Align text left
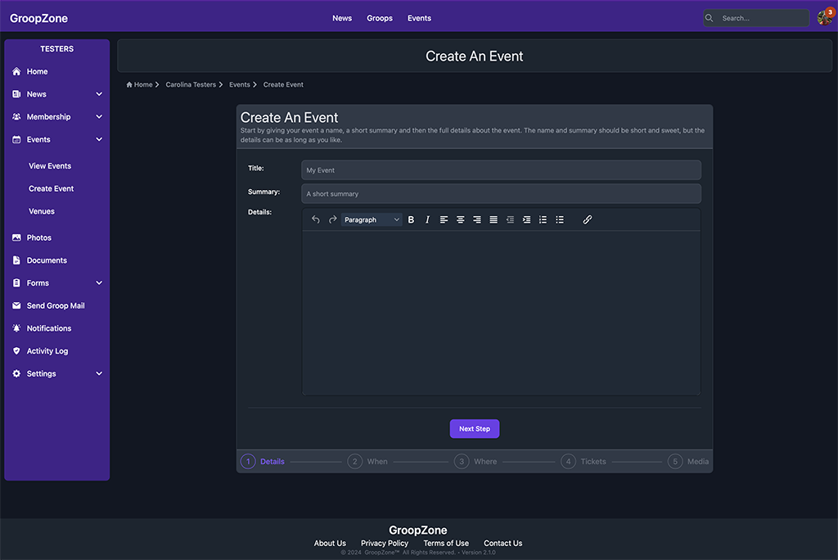The height and width of the screenshot is (560, 838). (x=444, y=220)
